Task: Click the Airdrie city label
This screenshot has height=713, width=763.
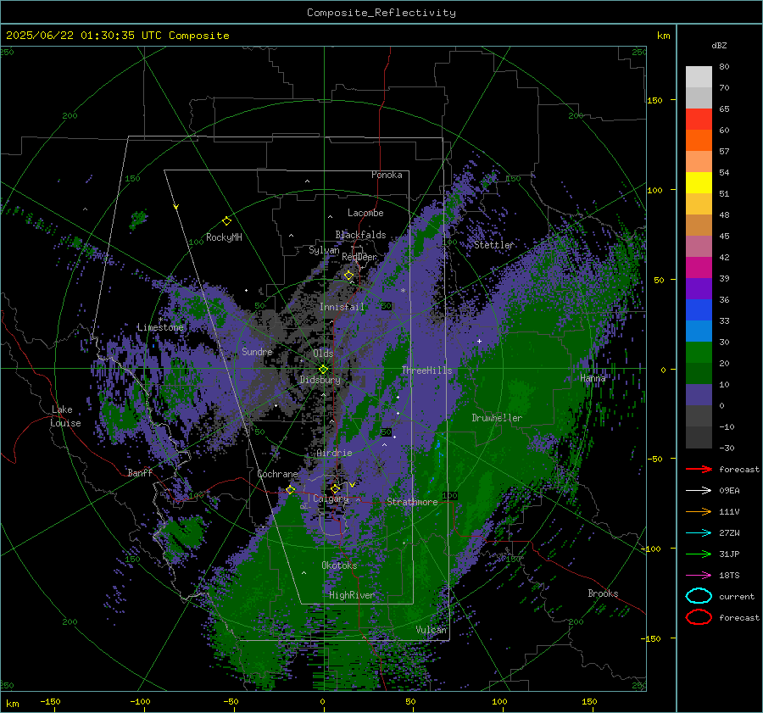Action: tap(334, 453)
